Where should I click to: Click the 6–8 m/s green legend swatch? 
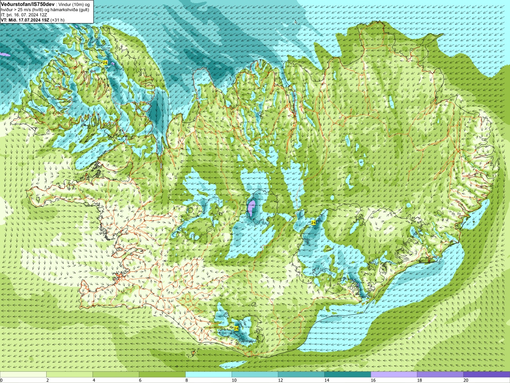(162, 375)
